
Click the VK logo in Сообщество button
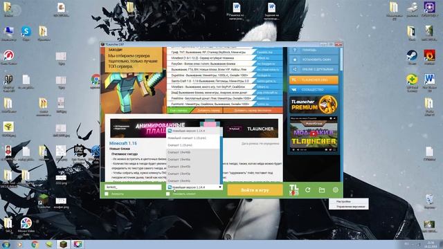click(294, 90)
